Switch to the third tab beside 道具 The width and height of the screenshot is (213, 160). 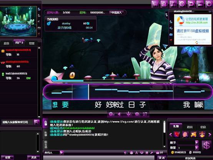[203, 127]
